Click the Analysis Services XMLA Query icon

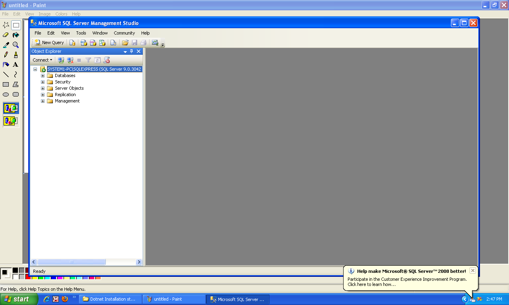point(102,42)
